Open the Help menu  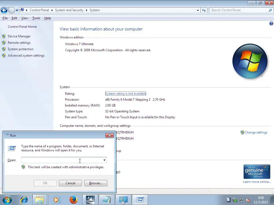pos(48,18)
